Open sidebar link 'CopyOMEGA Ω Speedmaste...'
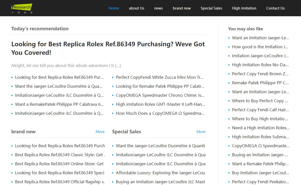This screenshot has width=301, height=185. tap(261, 146)
